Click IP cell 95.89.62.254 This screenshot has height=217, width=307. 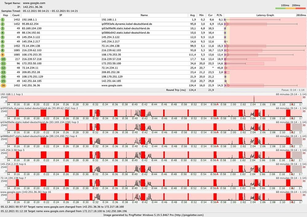(x=30, y=24)
